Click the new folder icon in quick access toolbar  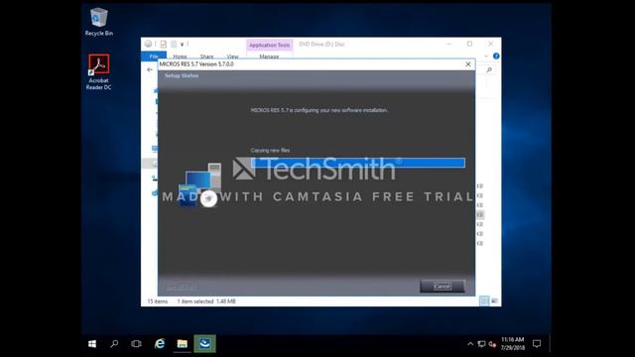174,44
